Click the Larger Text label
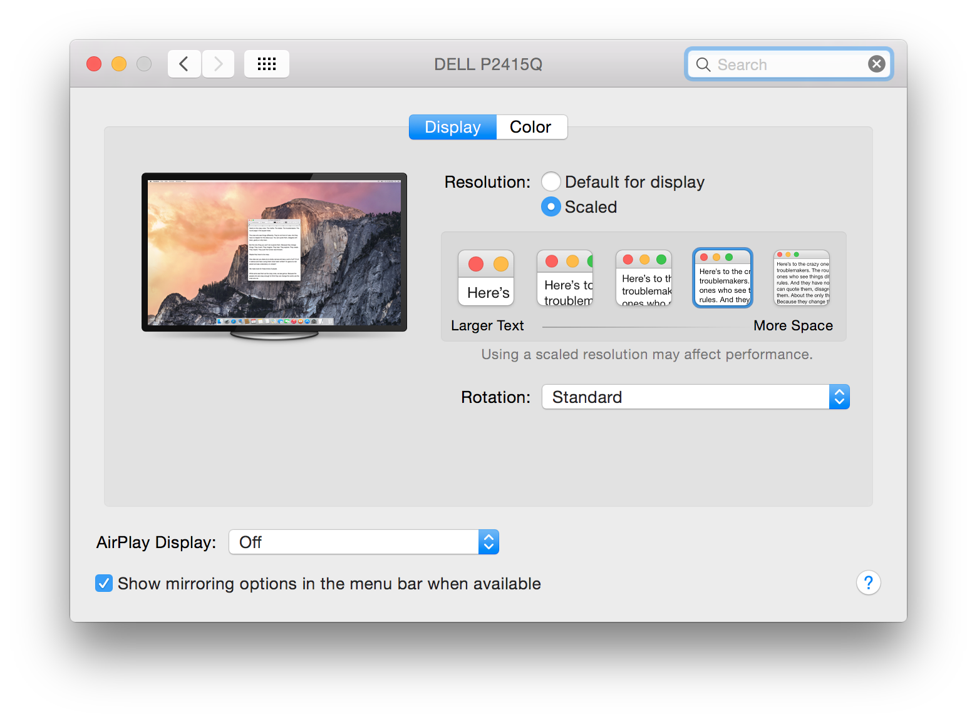The image size is (977, 722). point(487,325)
